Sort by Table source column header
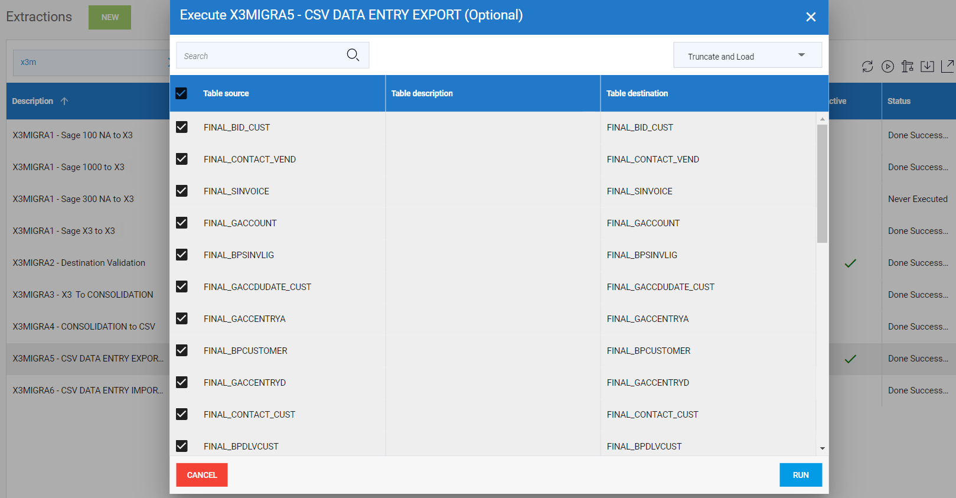This screenshot has width=956, height=498. coord(226,93)
